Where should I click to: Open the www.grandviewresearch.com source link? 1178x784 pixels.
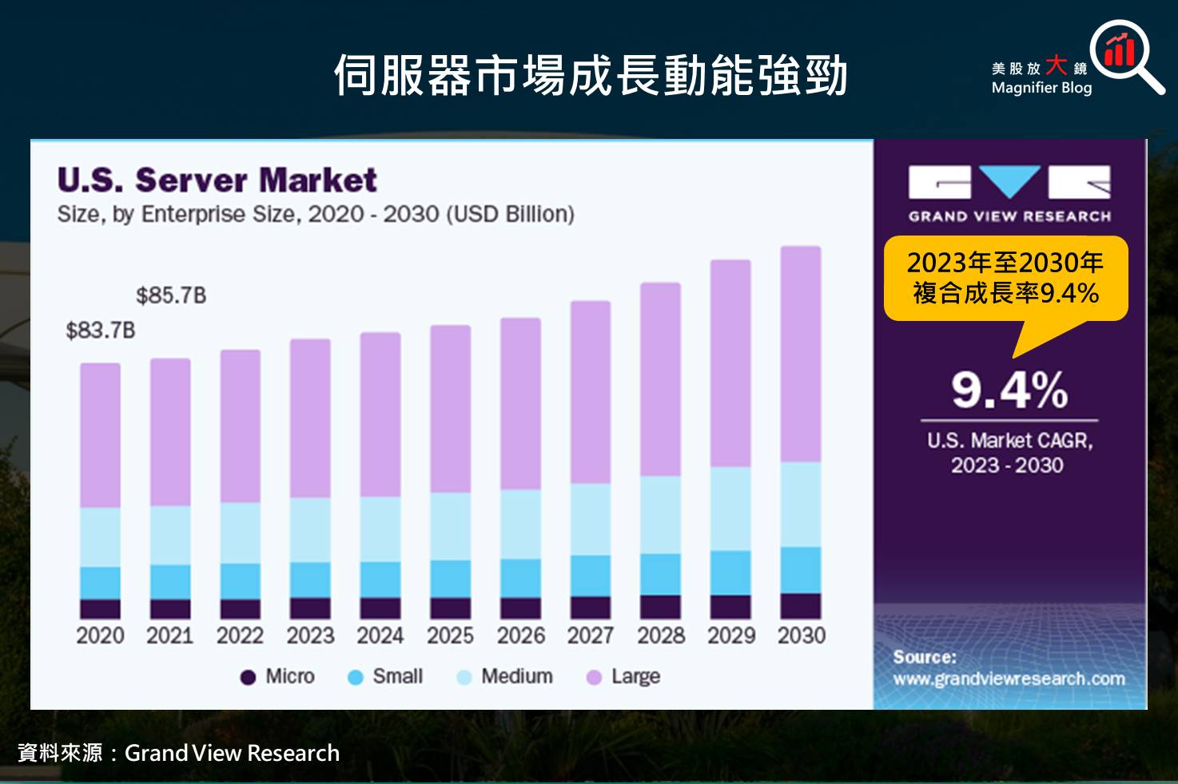(1009, 679)
